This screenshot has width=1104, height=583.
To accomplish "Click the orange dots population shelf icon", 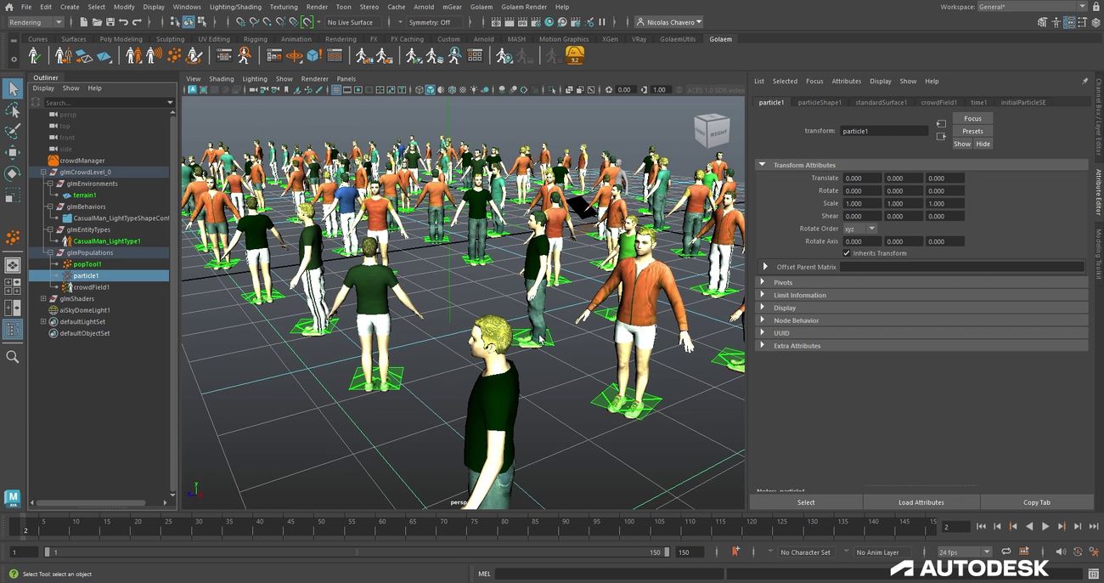I will pos(174,56).
